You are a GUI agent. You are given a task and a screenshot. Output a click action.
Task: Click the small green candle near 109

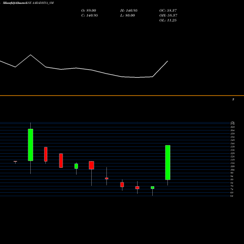[x=76, y=166]
